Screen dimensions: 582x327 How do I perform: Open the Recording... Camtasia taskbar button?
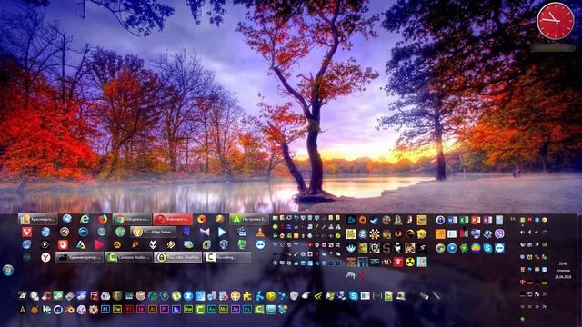pos(226,257)
